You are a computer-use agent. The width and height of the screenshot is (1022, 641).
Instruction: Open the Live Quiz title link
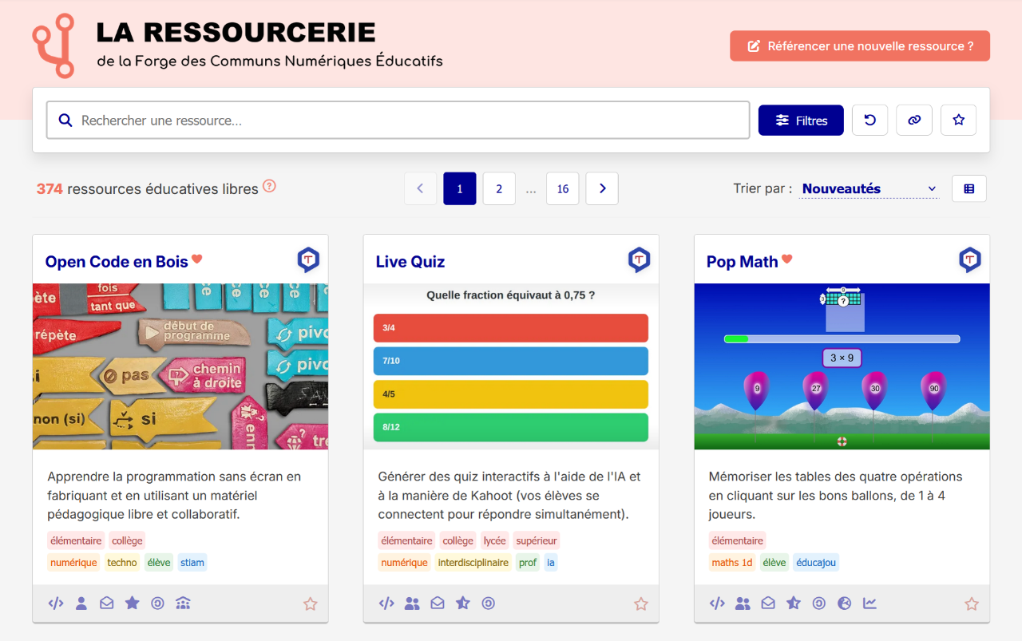410,262
